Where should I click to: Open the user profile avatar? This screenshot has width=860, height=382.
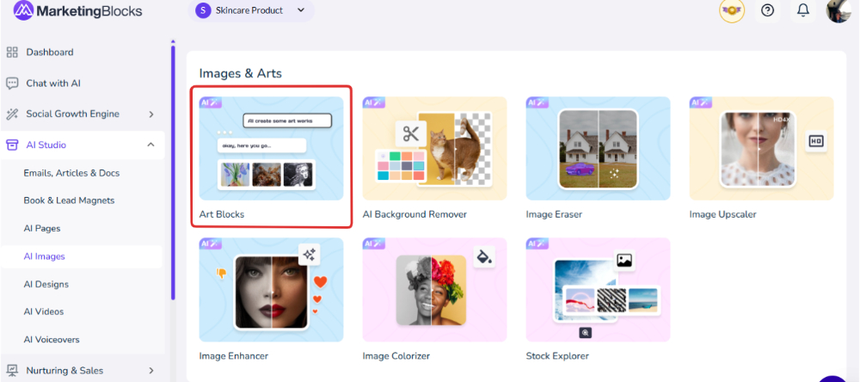coord(838,10)
